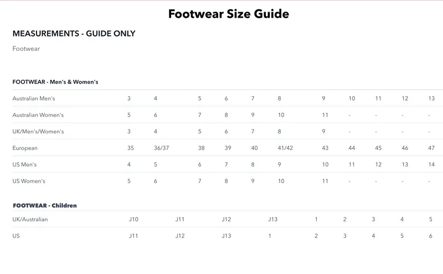Click the US Women's row label
Screen dimensions: 443x274
[x=29, y=182]
